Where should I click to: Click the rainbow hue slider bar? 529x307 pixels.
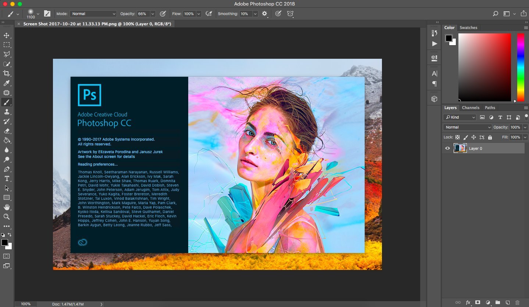point(521,67)
